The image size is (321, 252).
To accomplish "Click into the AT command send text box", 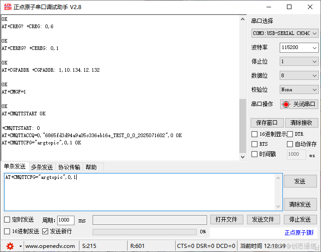I will pyautogui.click(x=140, y=192).
